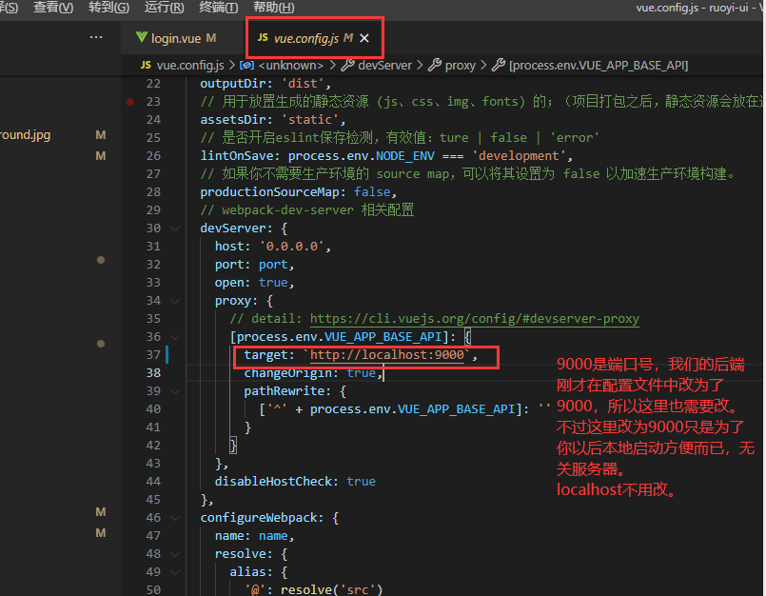Collapse the resolve block at line 48
Viewport: 766px width, 596px height.
(175, 554)
